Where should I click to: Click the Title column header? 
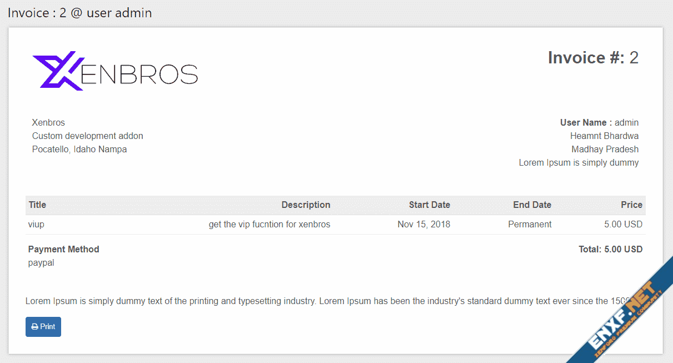[37, 205]
